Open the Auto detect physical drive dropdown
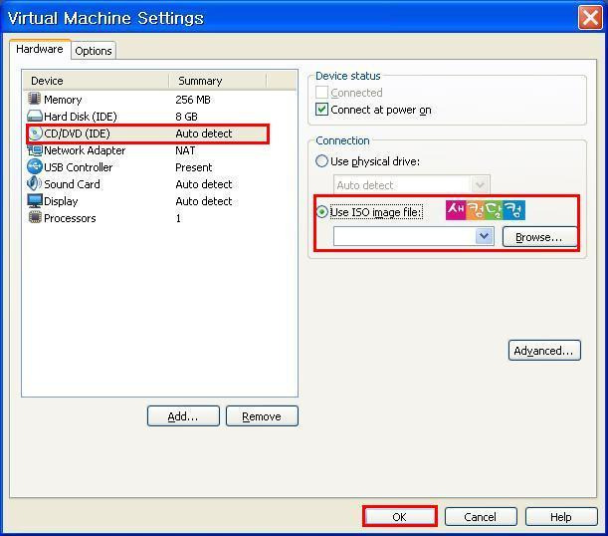Screen dimensions: 608x536 (x=411, y=184)
